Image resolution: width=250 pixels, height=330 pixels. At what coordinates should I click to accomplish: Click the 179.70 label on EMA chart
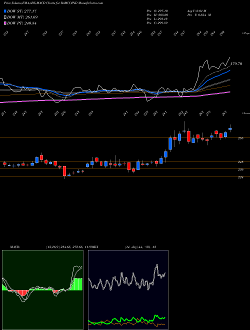click(236, 64)
